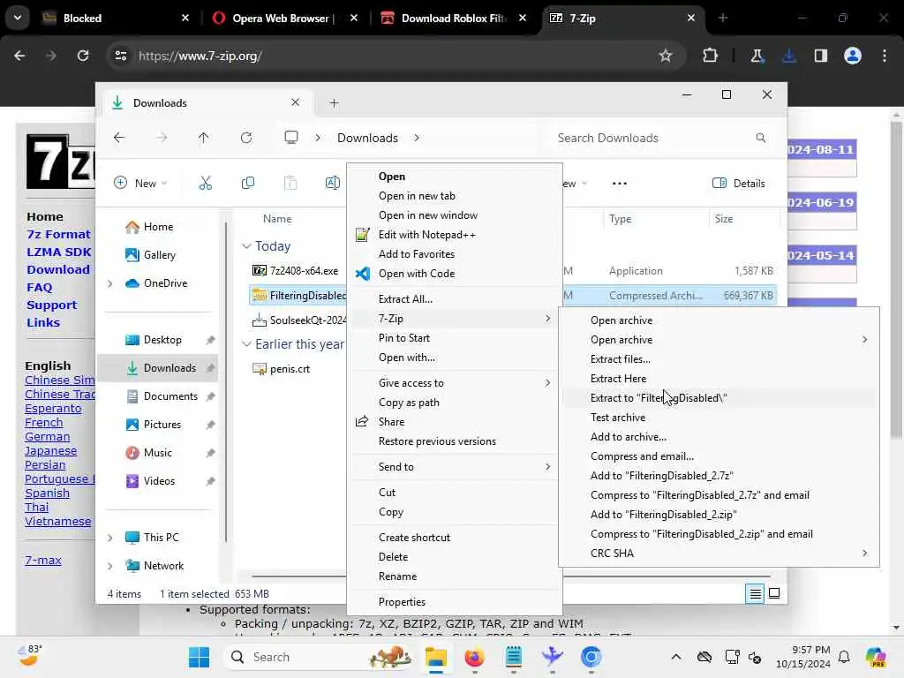The height and width of the screenshot is (678, 904).
Task: Open the Vietnamese language link
Action: pyautogui.click(x=57, y=522)
